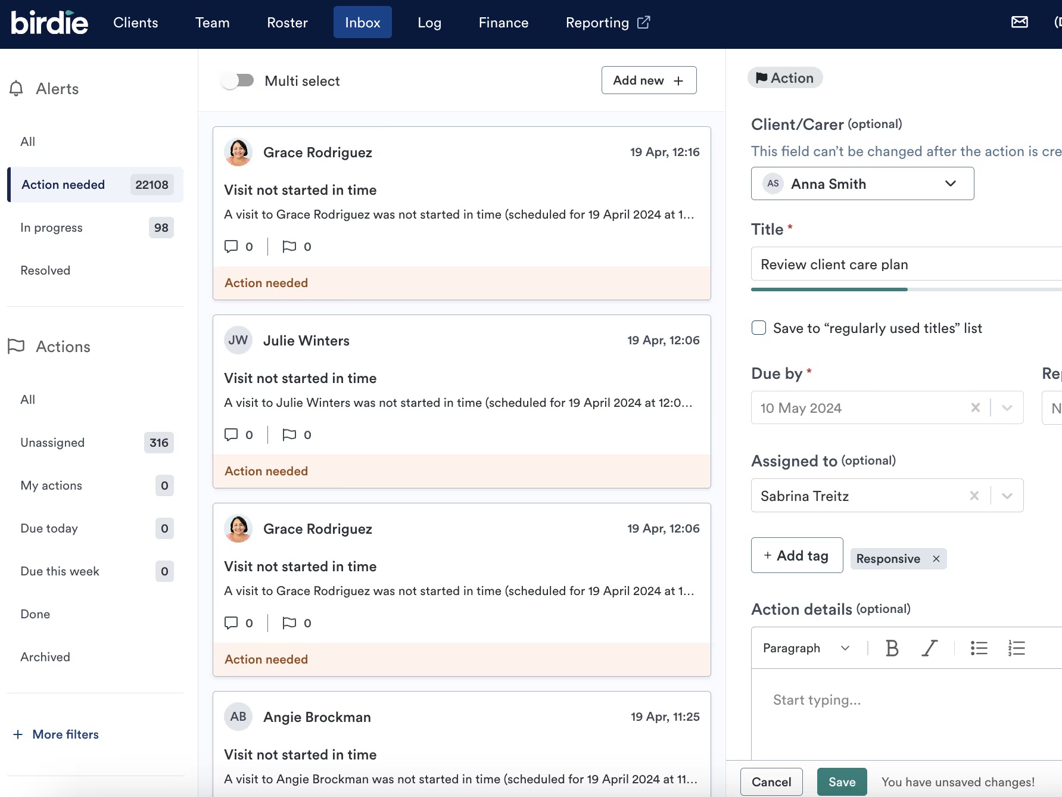Open the Team menu
The image size is (1062, 797).
click(212, 23)
